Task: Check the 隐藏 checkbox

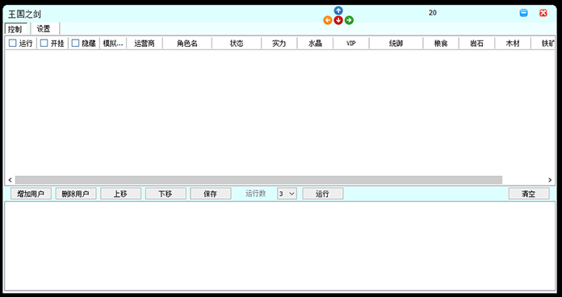Action: (x=75, y=44)
